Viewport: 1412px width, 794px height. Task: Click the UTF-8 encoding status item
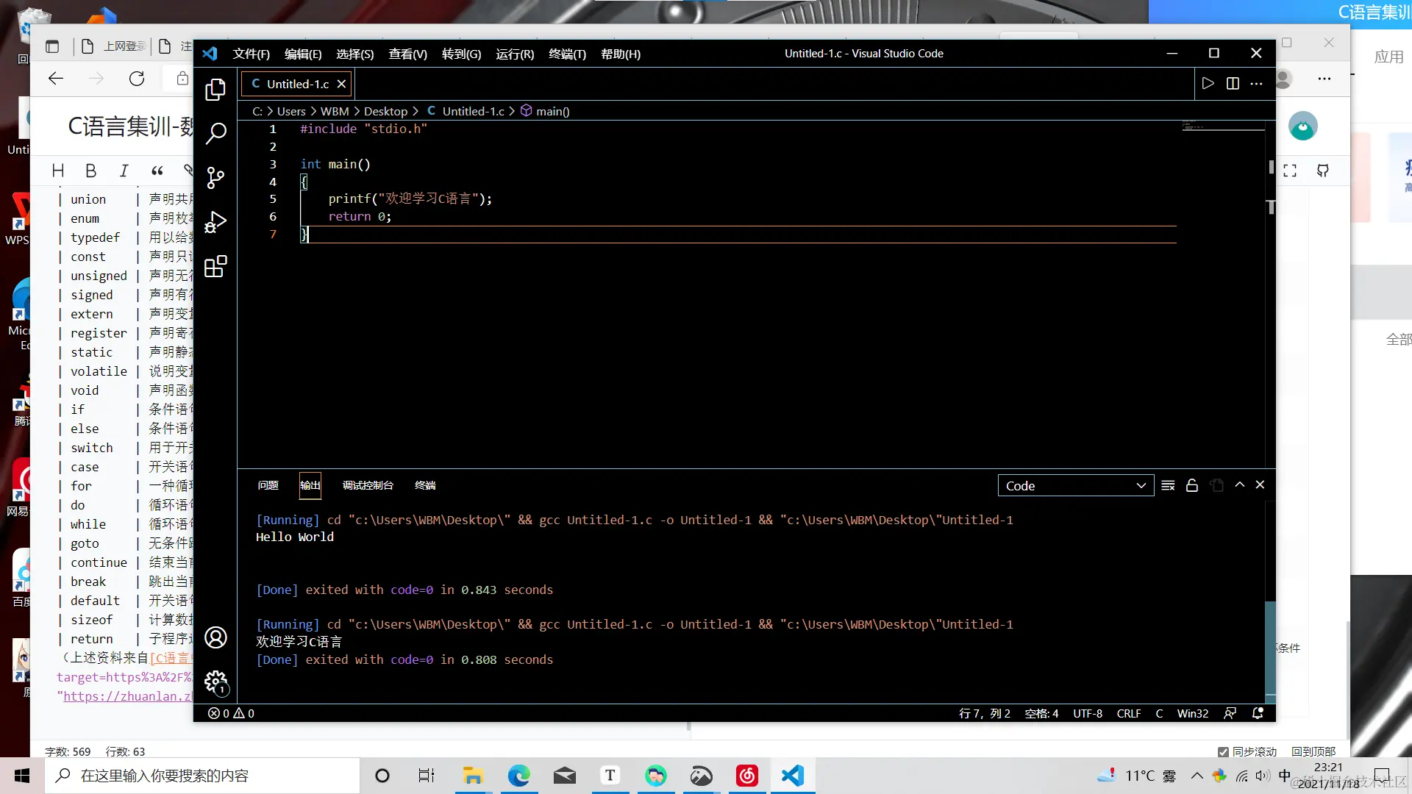pos(1087,713)
